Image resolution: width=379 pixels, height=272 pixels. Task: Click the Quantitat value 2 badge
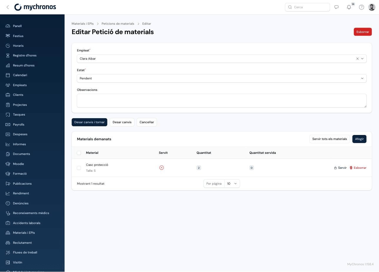pos(199,168)
